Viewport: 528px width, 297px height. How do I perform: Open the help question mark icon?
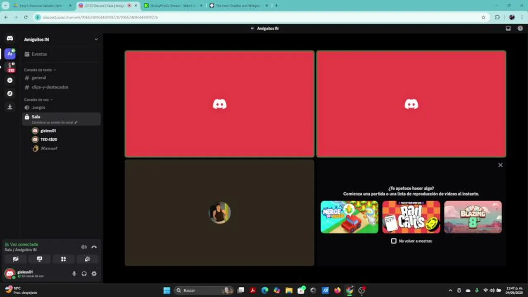tap(520, 28)
